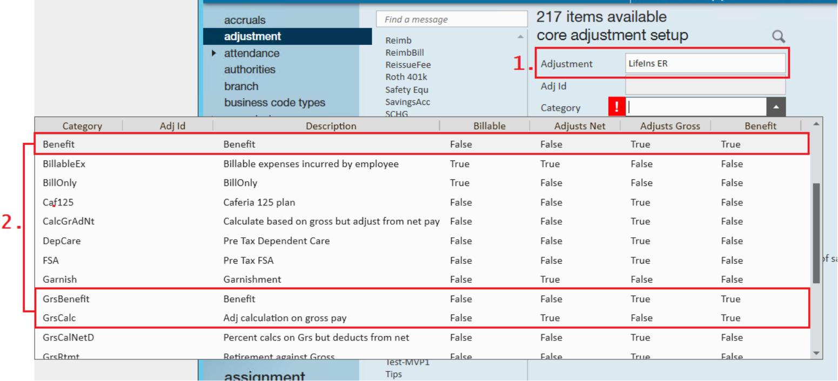Open the Category dropdown arrow

tap(776, 108)
